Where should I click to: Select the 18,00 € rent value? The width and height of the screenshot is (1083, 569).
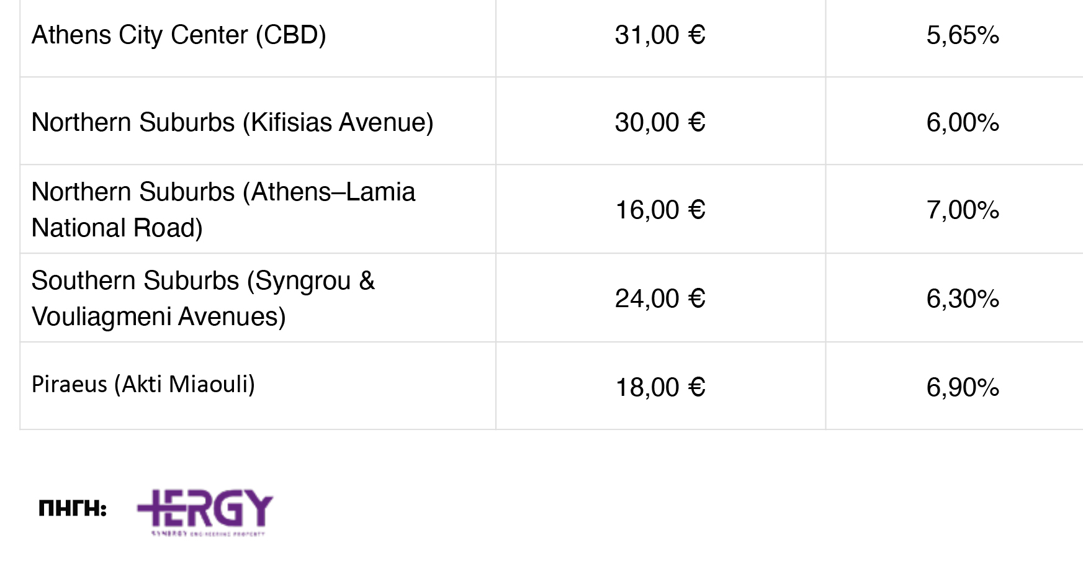[x=660, y=388]
